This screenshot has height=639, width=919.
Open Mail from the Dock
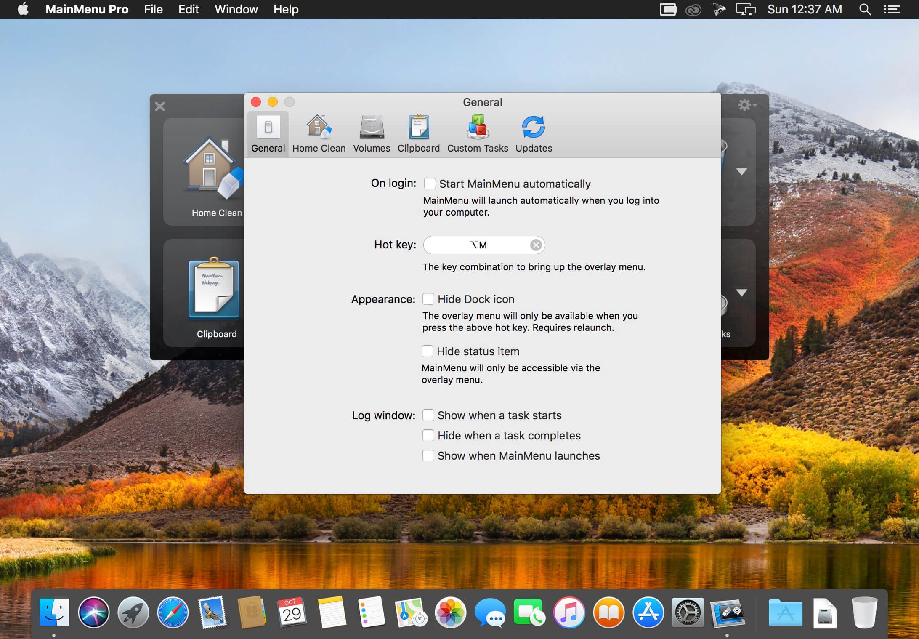coord(212,612)
